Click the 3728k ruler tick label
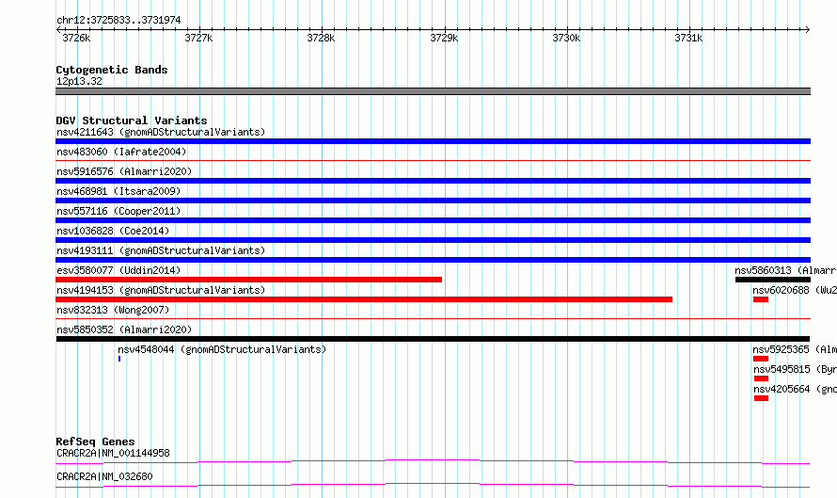Viewport: 837px width, 498px height. coord(321,38)
